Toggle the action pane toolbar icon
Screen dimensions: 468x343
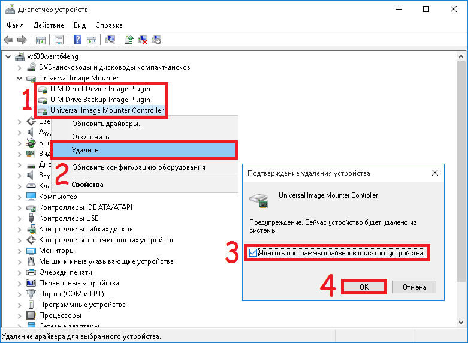coord(92,40)
